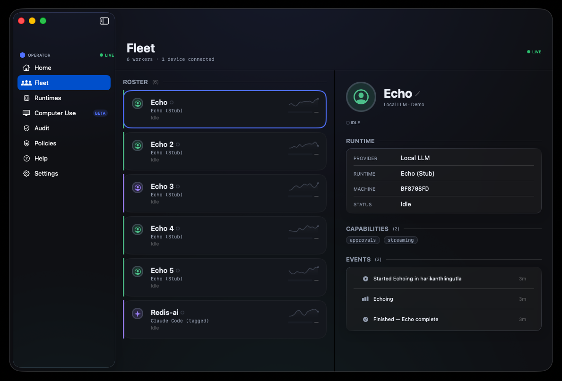Viewport: 562px width, 381px height.
Task: Select the Echo 4 worker card
Action: point(225,235)
